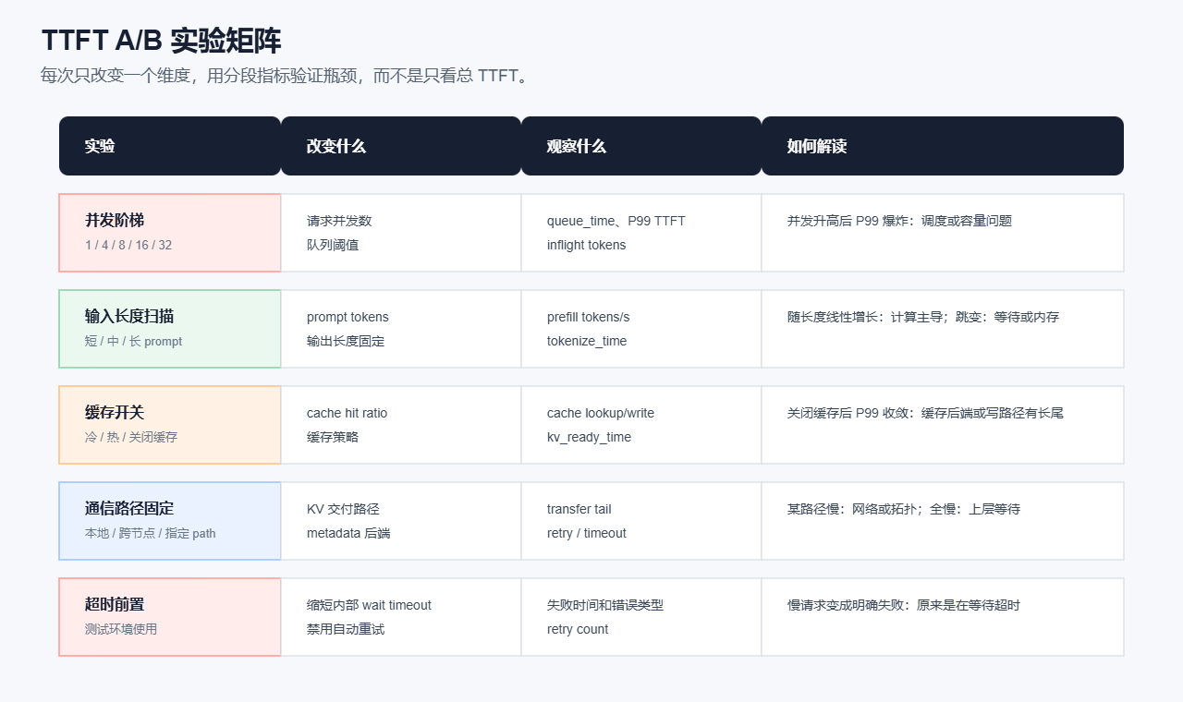Image resolution: width=1183 pixels, height=702 pixels.
Task: Click the '禁用自动重试' text
Action: click(x=346, y=629)
